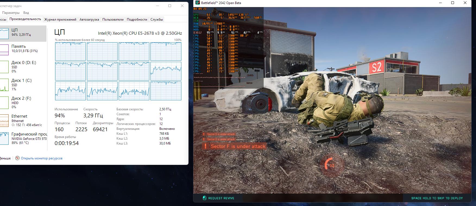
Task: Click the Intel Xeon E5-2678 v3 processor name
Action: coord(140,33)
